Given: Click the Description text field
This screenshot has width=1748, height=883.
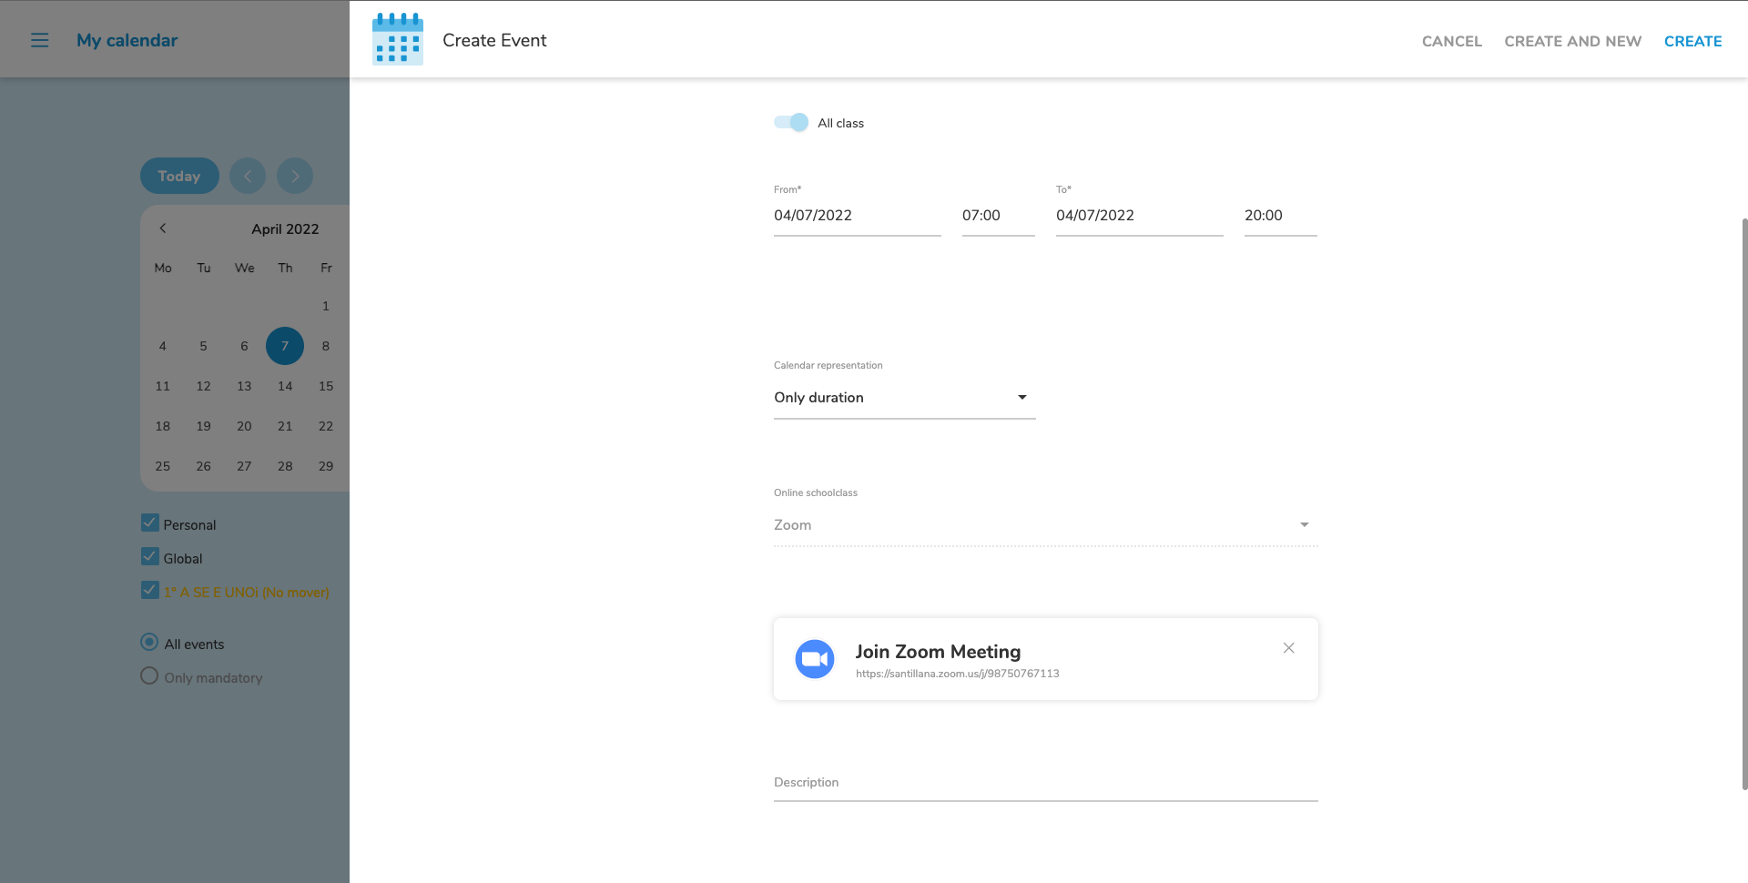Looking at the screenshot, I should point(1045,783).
